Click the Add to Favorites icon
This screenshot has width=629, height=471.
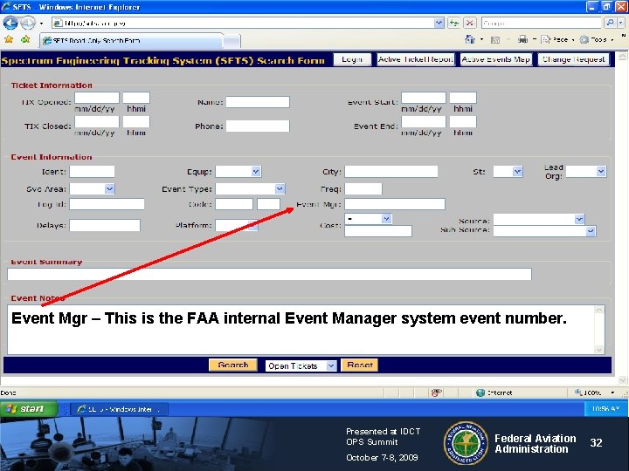[25, 39]
